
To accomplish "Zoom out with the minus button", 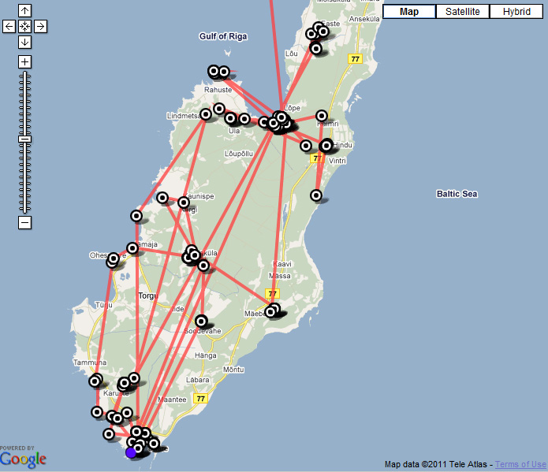I will click(x=25, y=222).
